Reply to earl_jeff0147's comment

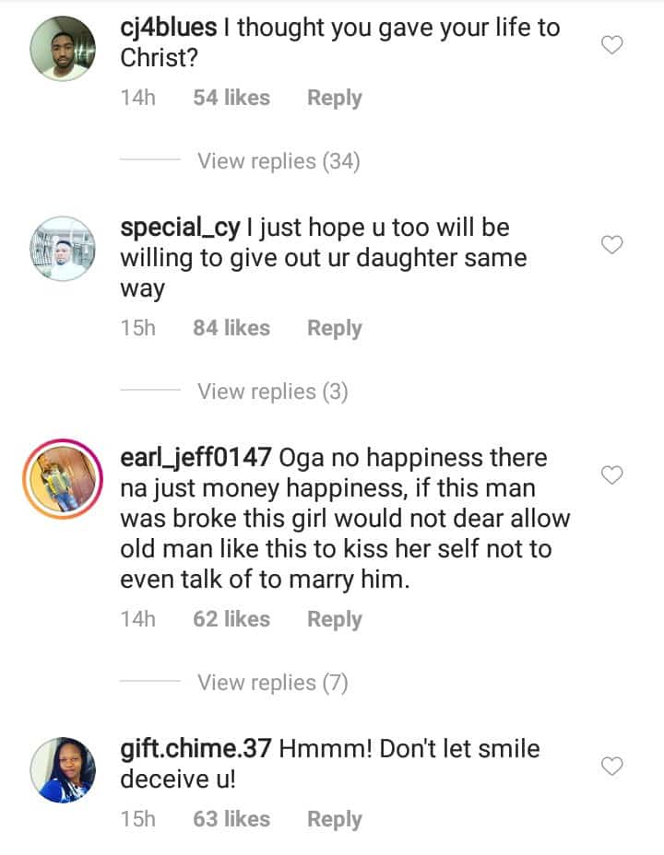tap(334, 619)
